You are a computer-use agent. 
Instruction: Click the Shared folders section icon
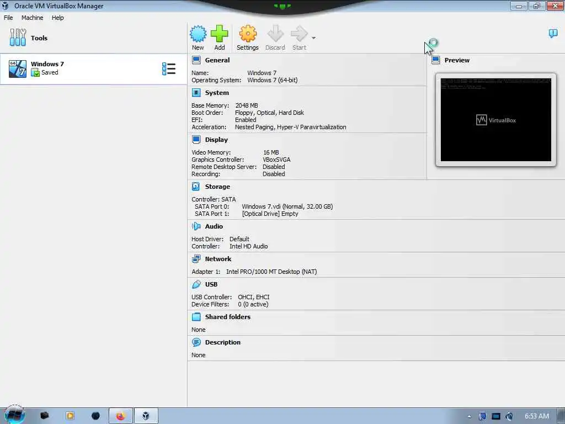pyautogui.click(x=196, y=317)
